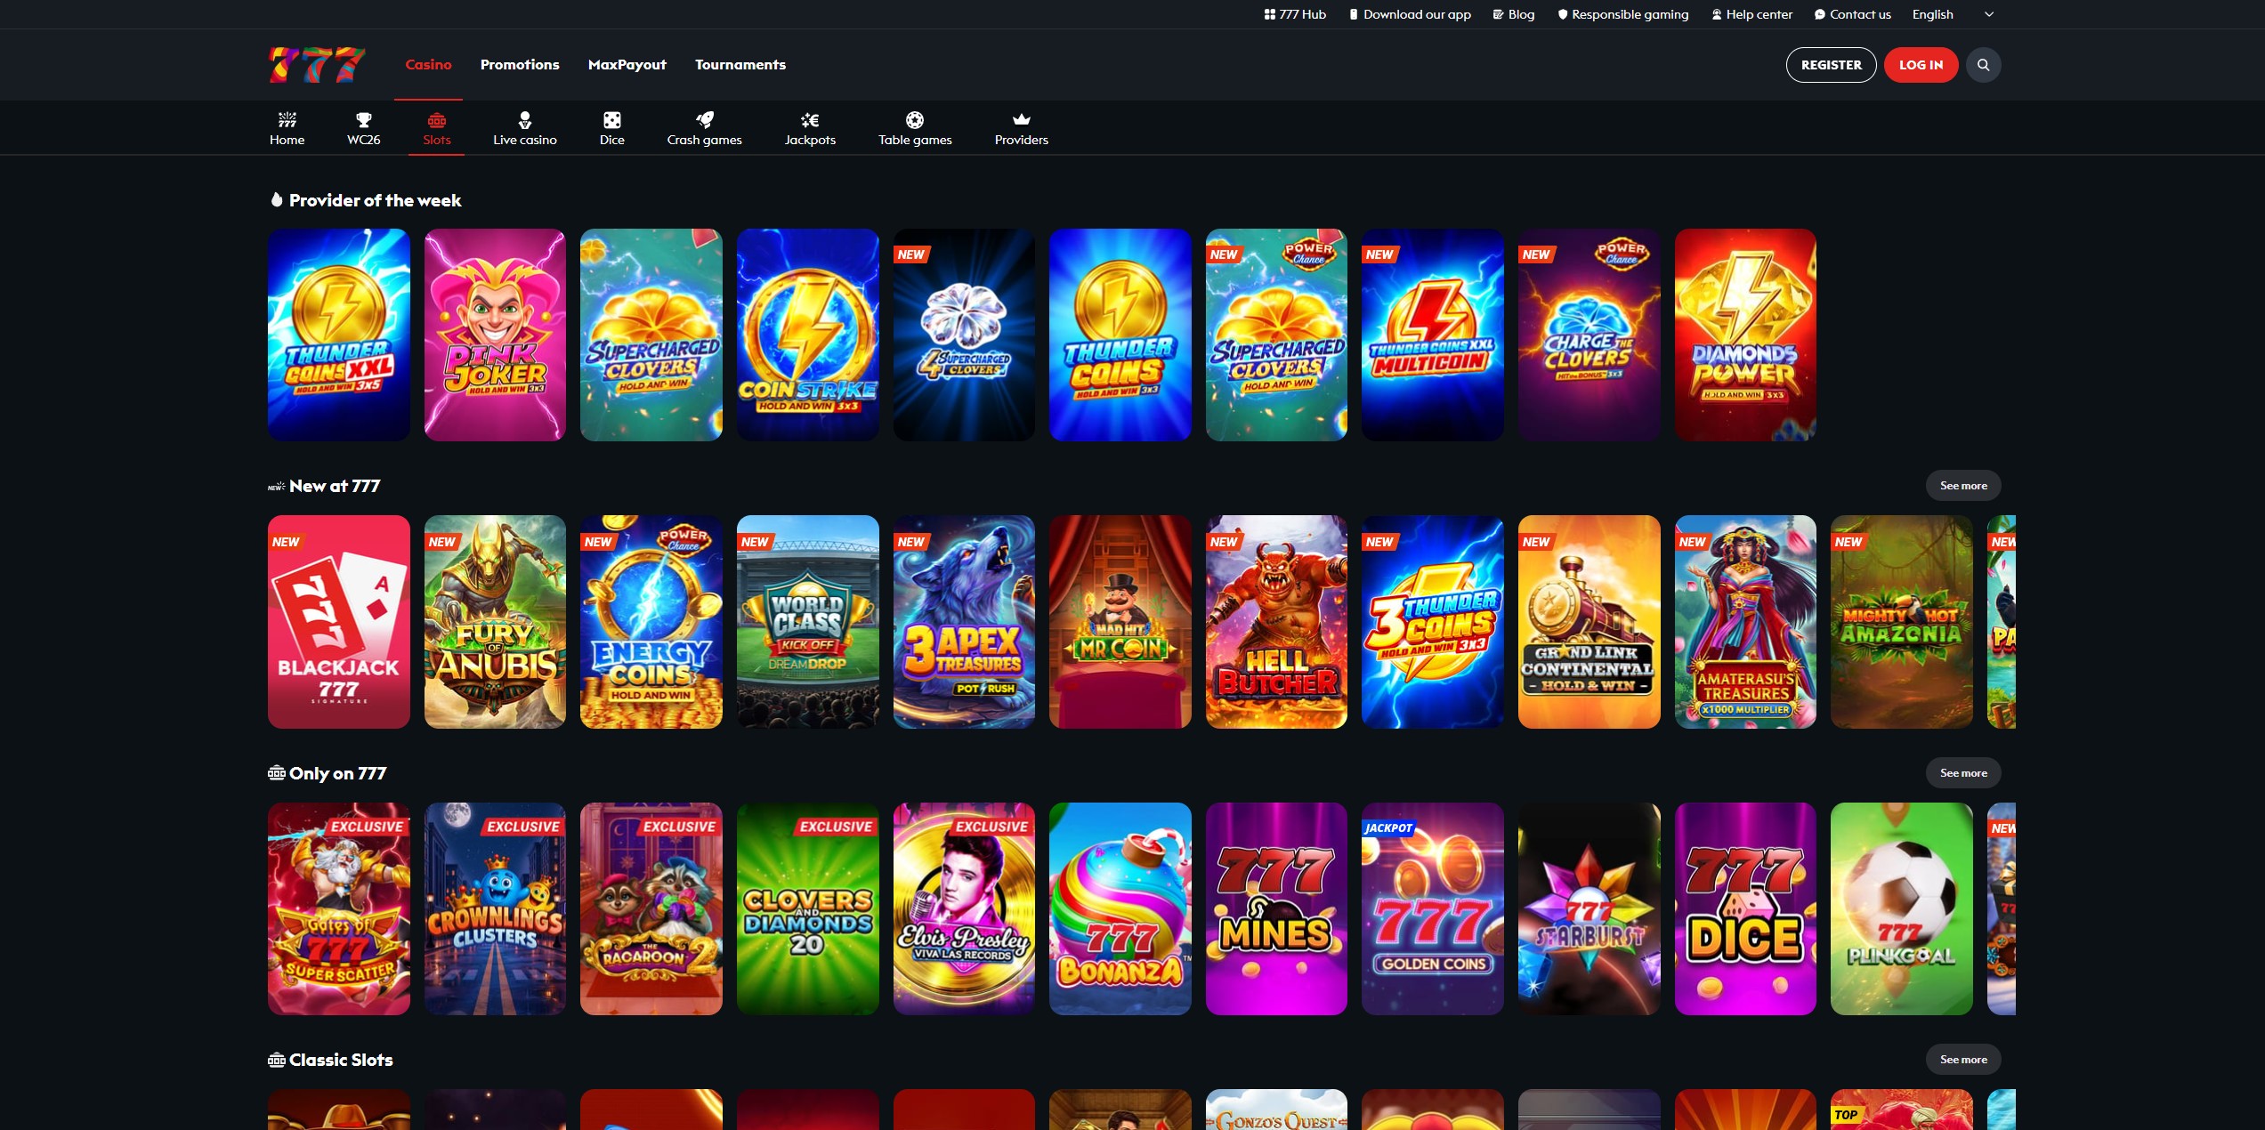The image size is (2265, 1130).
Task: Select the WC26 trophy icon
Action: [x=363, y=120]
